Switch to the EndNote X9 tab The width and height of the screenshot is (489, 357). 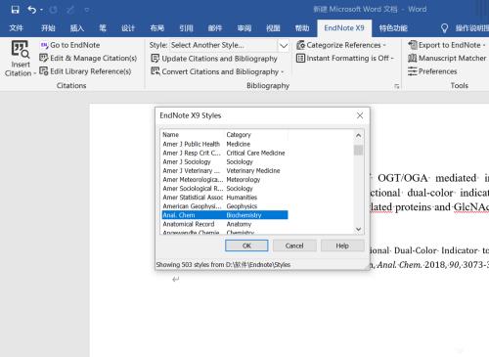pos(344,28)
